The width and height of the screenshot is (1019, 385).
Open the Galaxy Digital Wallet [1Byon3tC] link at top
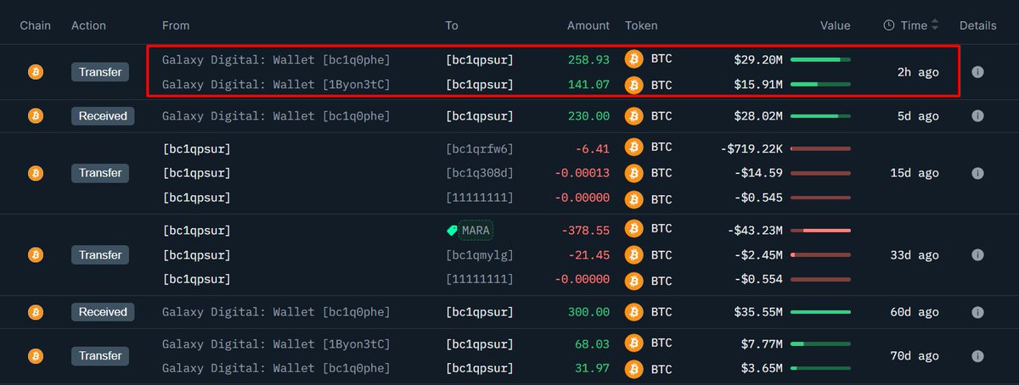(x=276, y=84)
